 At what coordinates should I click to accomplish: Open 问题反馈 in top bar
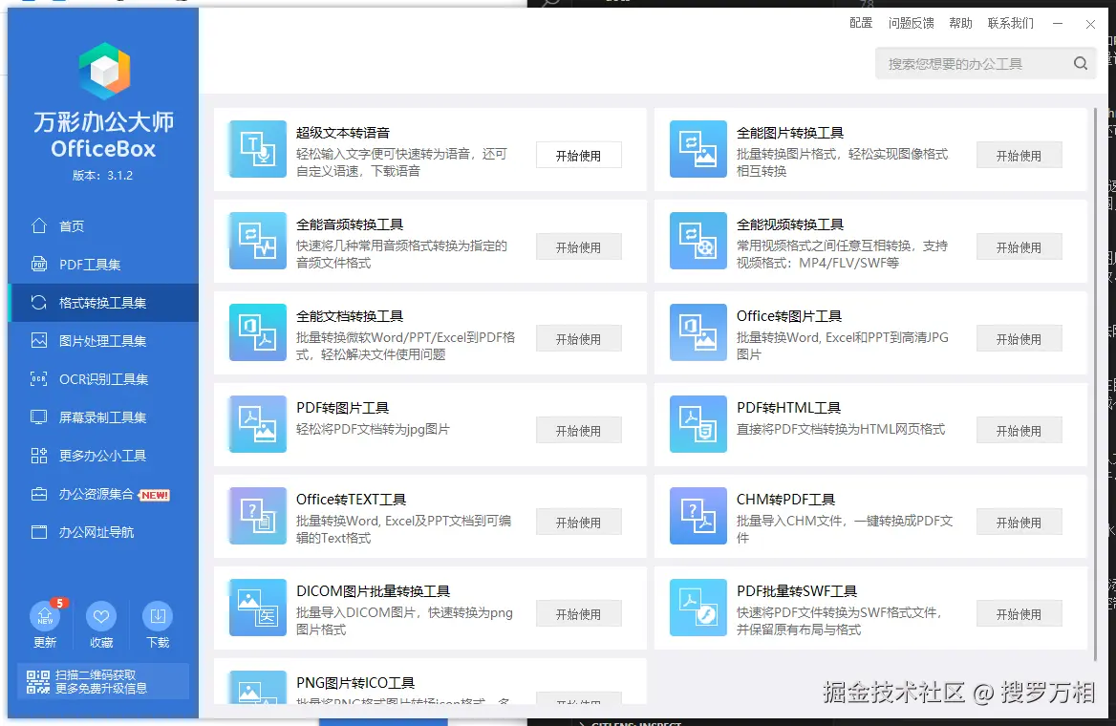pos(911,24)
